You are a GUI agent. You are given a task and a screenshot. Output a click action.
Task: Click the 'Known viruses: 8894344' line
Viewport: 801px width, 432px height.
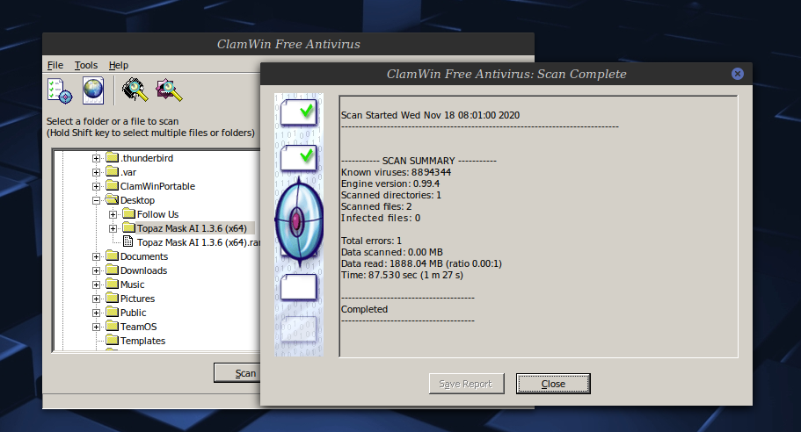click(396, 172)
